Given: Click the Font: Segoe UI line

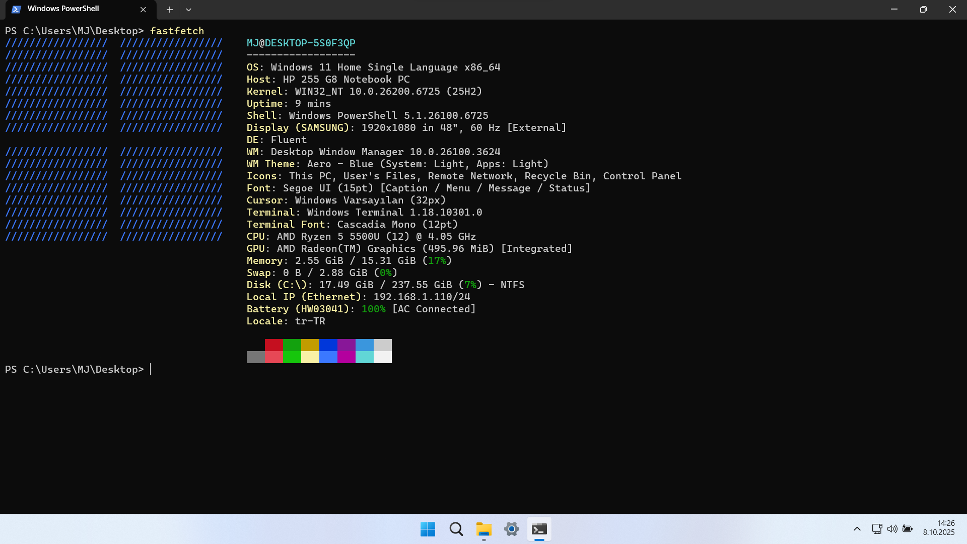Looking at the screenshot, I should point(419,188).
